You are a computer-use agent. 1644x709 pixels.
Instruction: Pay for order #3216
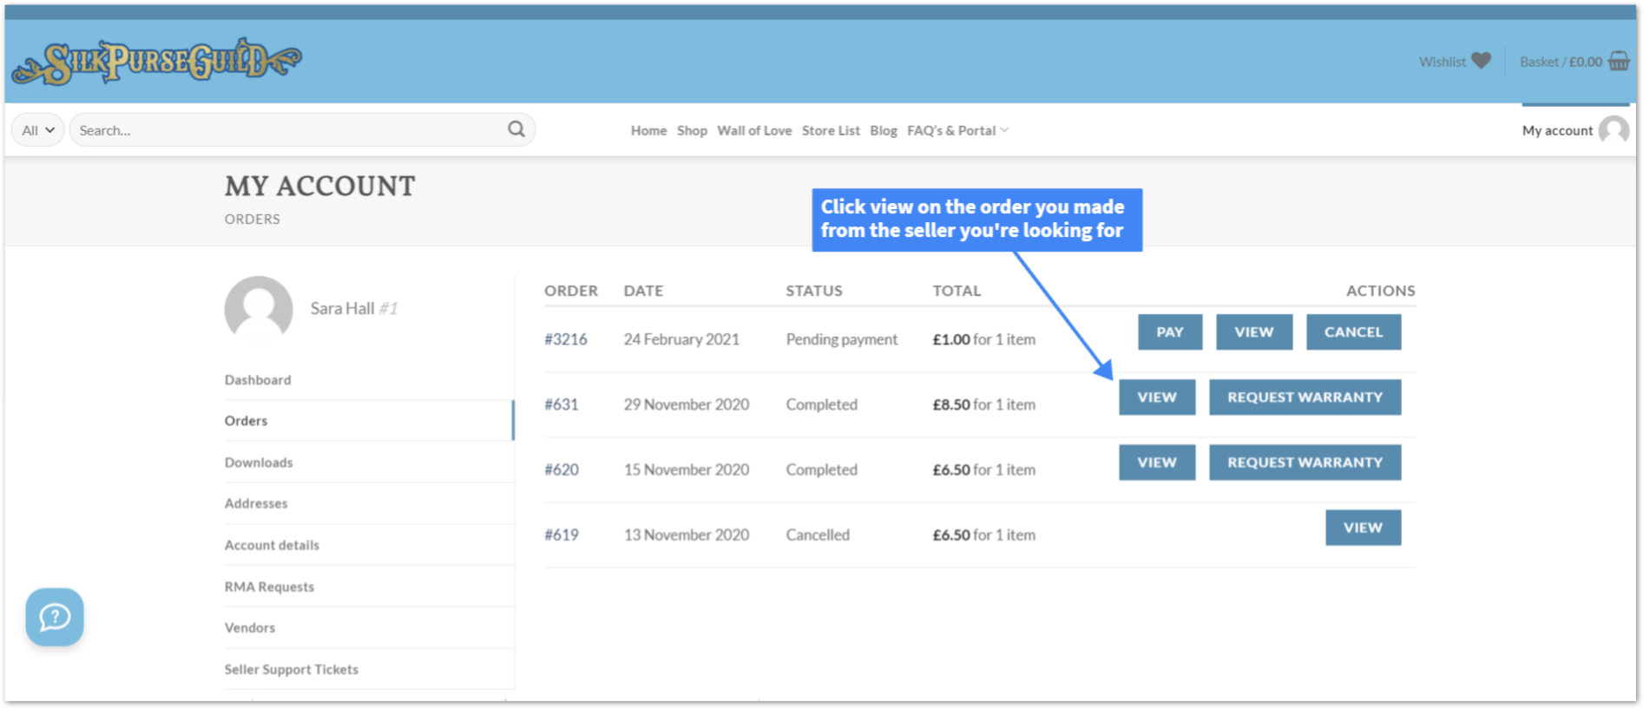point(1169,332)
